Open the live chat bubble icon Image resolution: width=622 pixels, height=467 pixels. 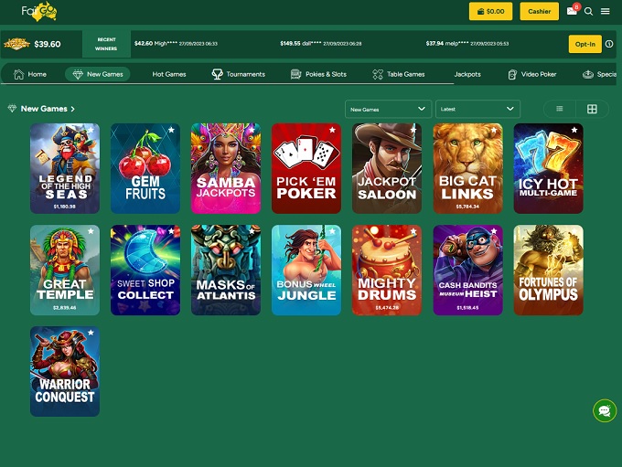[x=604, y=411]
